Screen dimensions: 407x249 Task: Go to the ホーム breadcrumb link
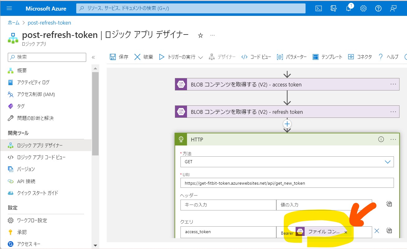(x=13, y=23)
